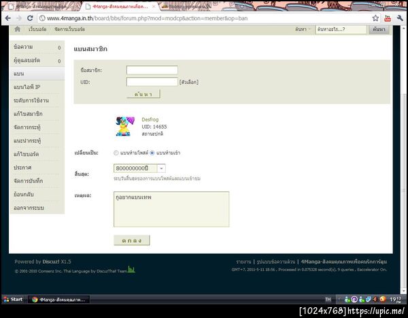Click the ตกลง submit button
The image size is (408, 318).
[132, 241]
